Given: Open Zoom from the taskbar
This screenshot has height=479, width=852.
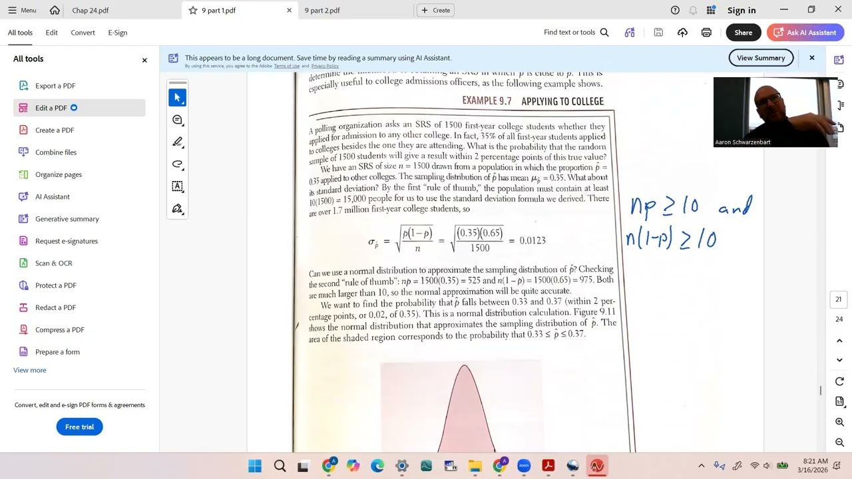Looking at the screenshot, I should 523,466.
